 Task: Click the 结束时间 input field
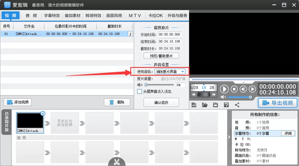tap(170, 41)
